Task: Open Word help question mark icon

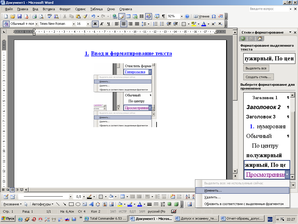Action: (x=187, y=17)
